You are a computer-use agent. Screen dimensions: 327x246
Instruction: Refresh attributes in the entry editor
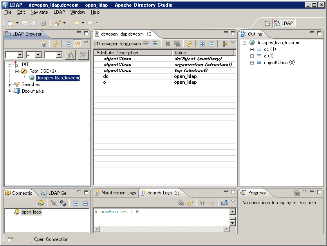click(x=190, y=44)
